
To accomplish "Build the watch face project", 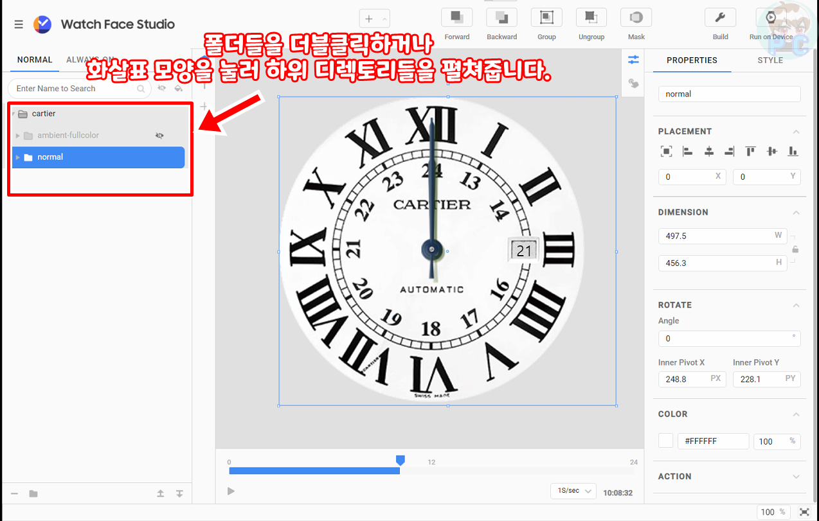I will coord(721,17).
